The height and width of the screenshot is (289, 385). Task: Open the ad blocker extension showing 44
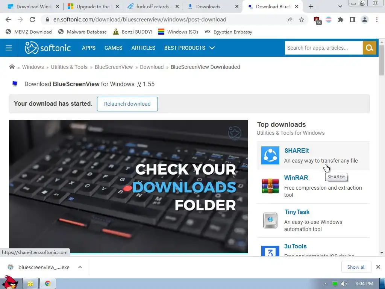[317, 20]
